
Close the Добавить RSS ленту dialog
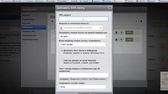(x=110, y=8)
